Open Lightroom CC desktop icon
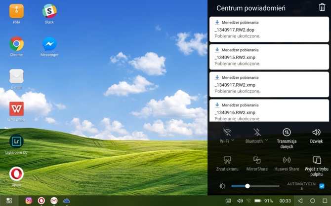The image size is (331, 206). pyautogui.click(x=16, y=141)
